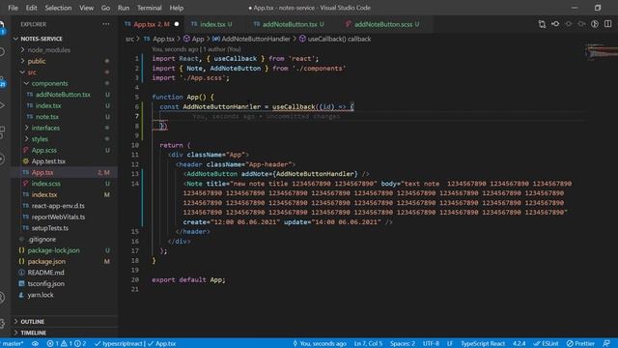
Task: Open App.scss in the file tree
Action: coord(65,151)
